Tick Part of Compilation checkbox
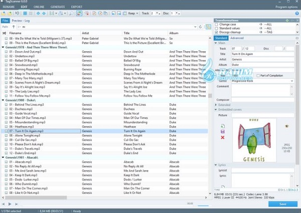The height and width of the screenshot is (213, 301). point(259,75)
